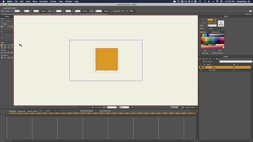Toggle visibility of Layer 1
253x142 pixels.
201,70
